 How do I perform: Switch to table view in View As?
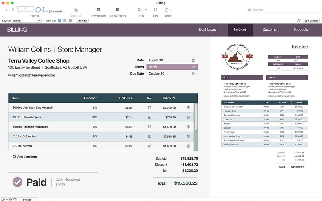[70, 21]
